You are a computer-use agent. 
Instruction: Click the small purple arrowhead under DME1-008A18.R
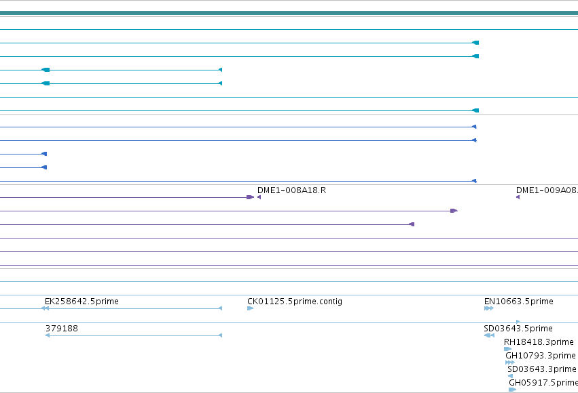259,197
